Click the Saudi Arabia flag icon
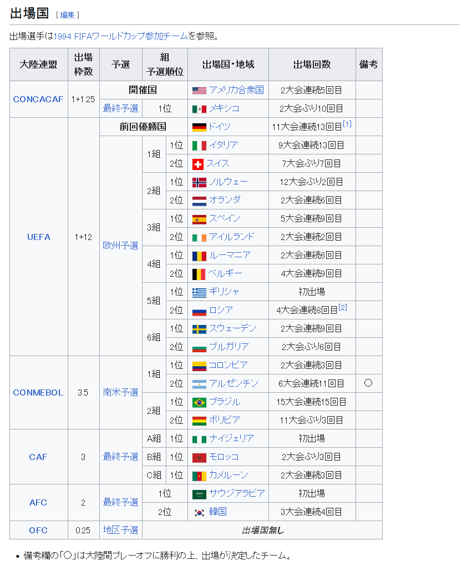The width and height of the screenshot is (467, 570). tap(199, 494)
